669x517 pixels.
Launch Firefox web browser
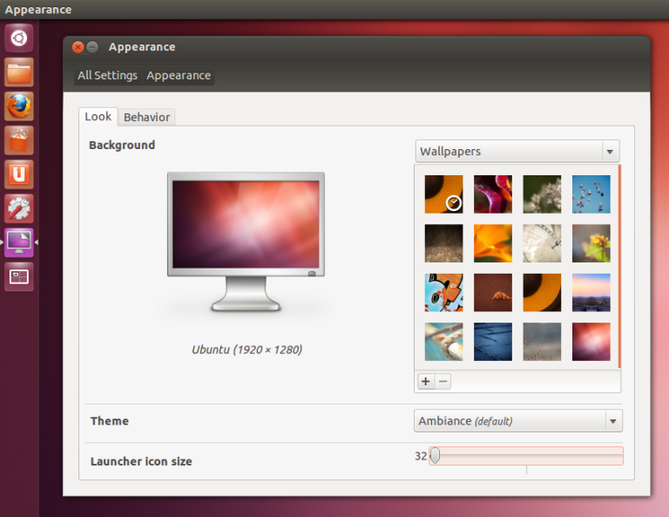tap(19, 106)
